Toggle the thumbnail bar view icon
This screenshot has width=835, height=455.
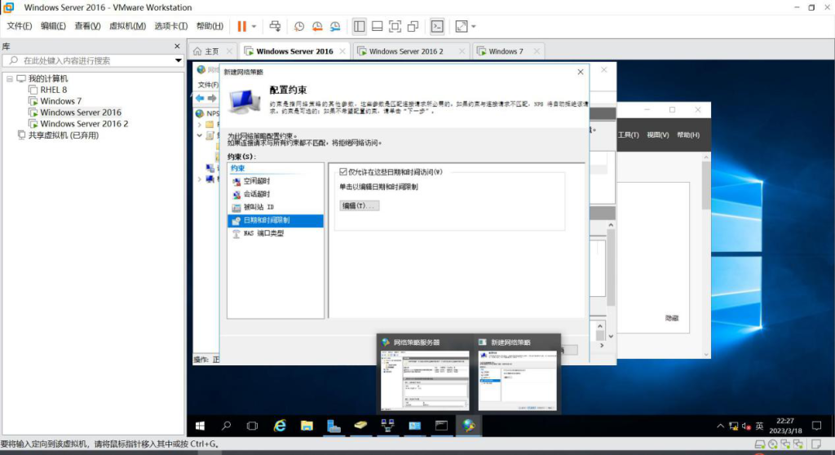377,26
